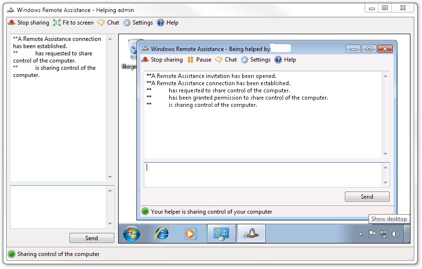The height and width of the screenshot is (269, 422).
Task: Open Help in the Helping admin toolbar
Action: (x=167, y=23)
